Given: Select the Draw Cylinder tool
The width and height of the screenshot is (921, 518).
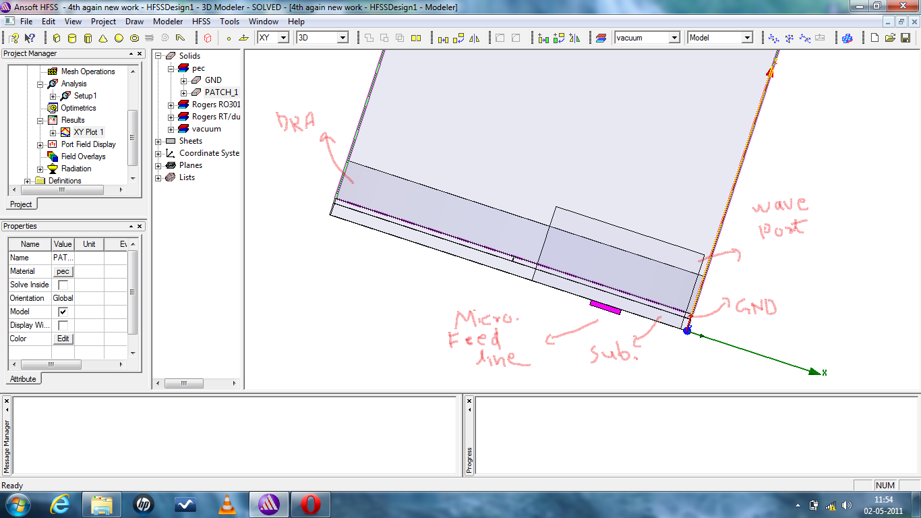Looking at the screenshot, I should pyautogui.click(x=72, y=38).
